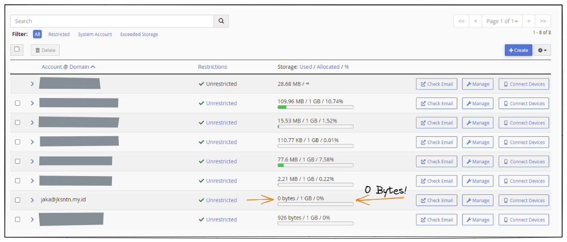Filter by Restricted accounts

(x=59, y=34)
